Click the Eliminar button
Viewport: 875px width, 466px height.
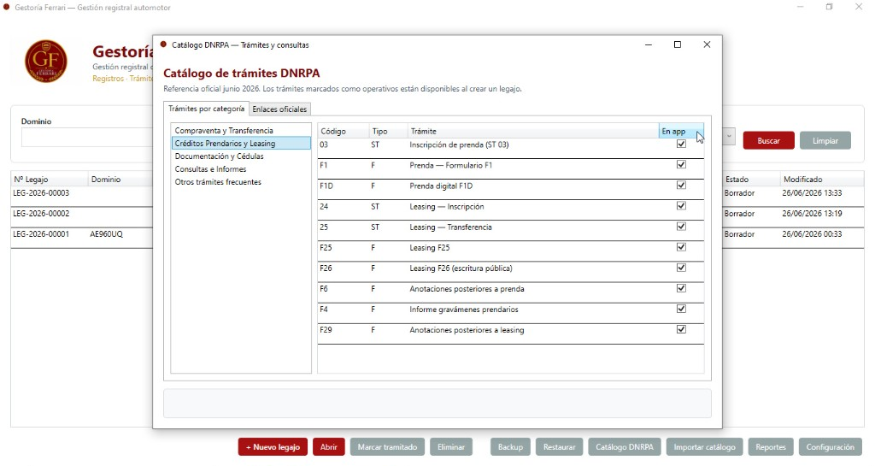pos(451,447)
